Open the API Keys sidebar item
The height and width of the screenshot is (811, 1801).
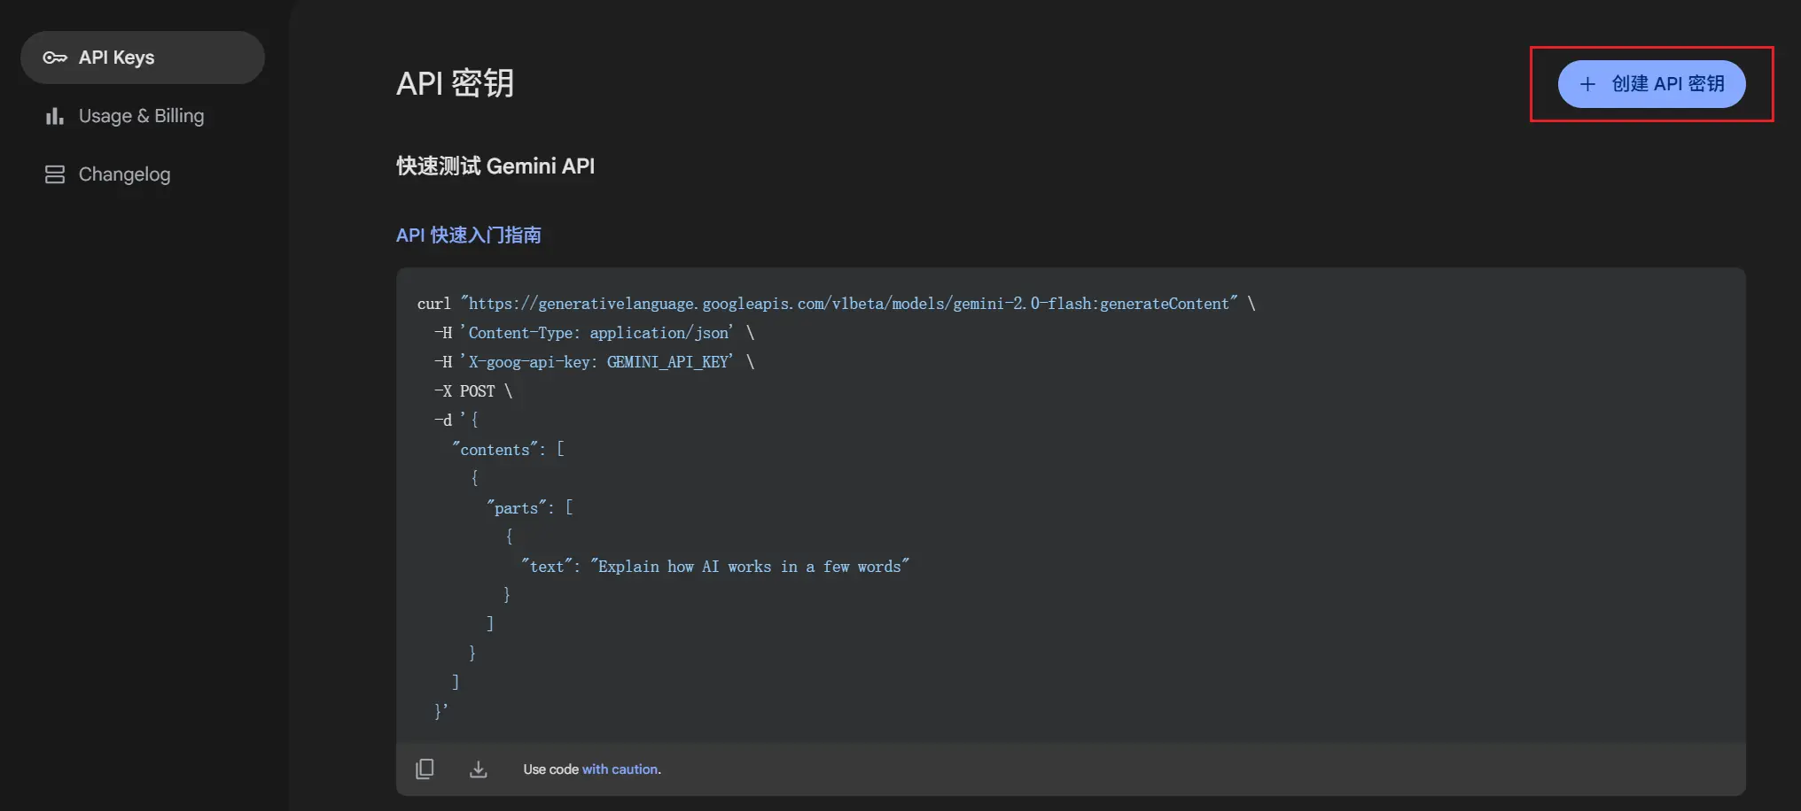[143, 58]
